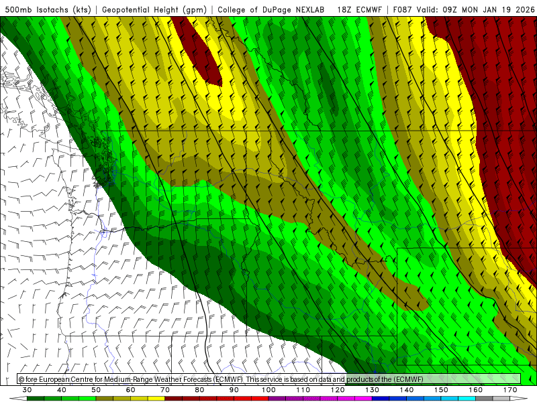The height and width of the screenshot is (402, 537).
Task: Click the '30' label on color scale
Action: 27,390
